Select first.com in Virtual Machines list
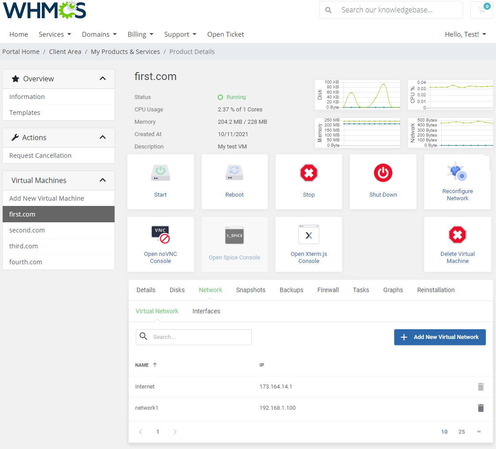The width and height of the screenshot is (496, 449). (x=58, y=214)
